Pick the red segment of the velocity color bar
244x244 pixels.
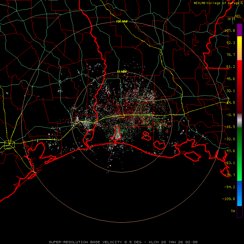tap(239, 87)
